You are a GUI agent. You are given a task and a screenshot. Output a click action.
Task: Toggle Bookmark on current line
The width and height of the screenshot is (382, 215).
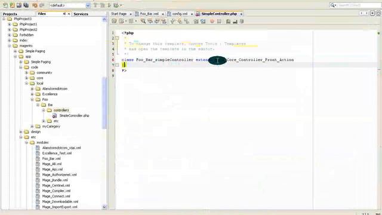point(187,21)
